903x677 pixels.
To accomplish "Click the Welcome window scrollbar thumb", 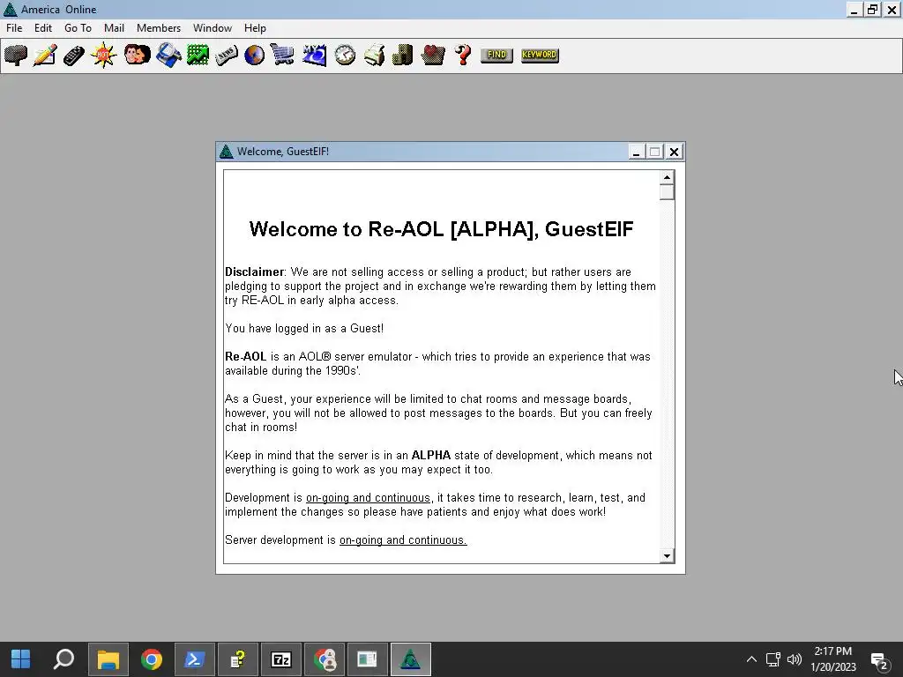I will pyautogui.click(x=667, y=192).
